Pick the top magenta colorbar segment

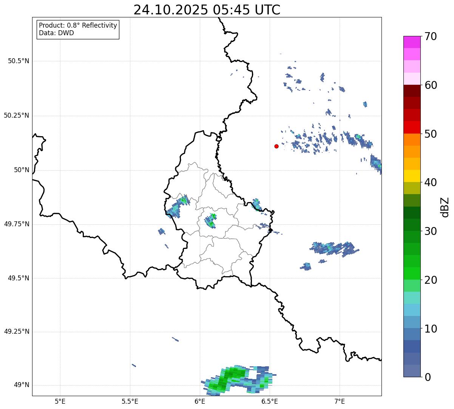412,42
